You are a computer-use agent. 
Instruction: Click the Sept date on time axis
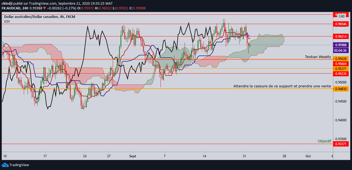click(x=133, y=156)
